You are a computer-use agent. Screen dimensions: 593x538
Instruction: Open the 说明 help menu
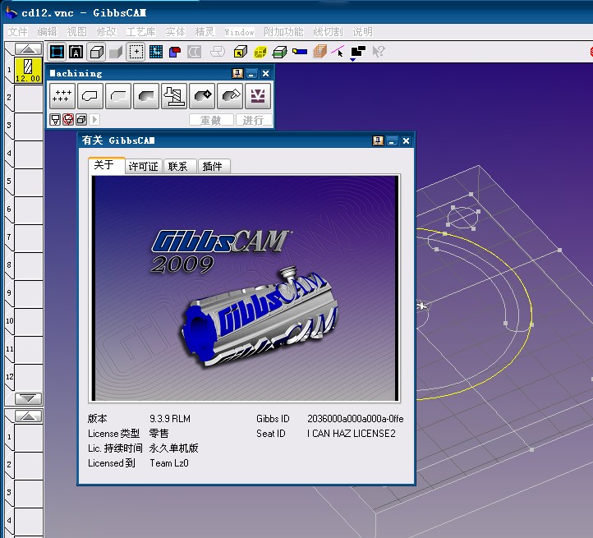click(363, 32)
